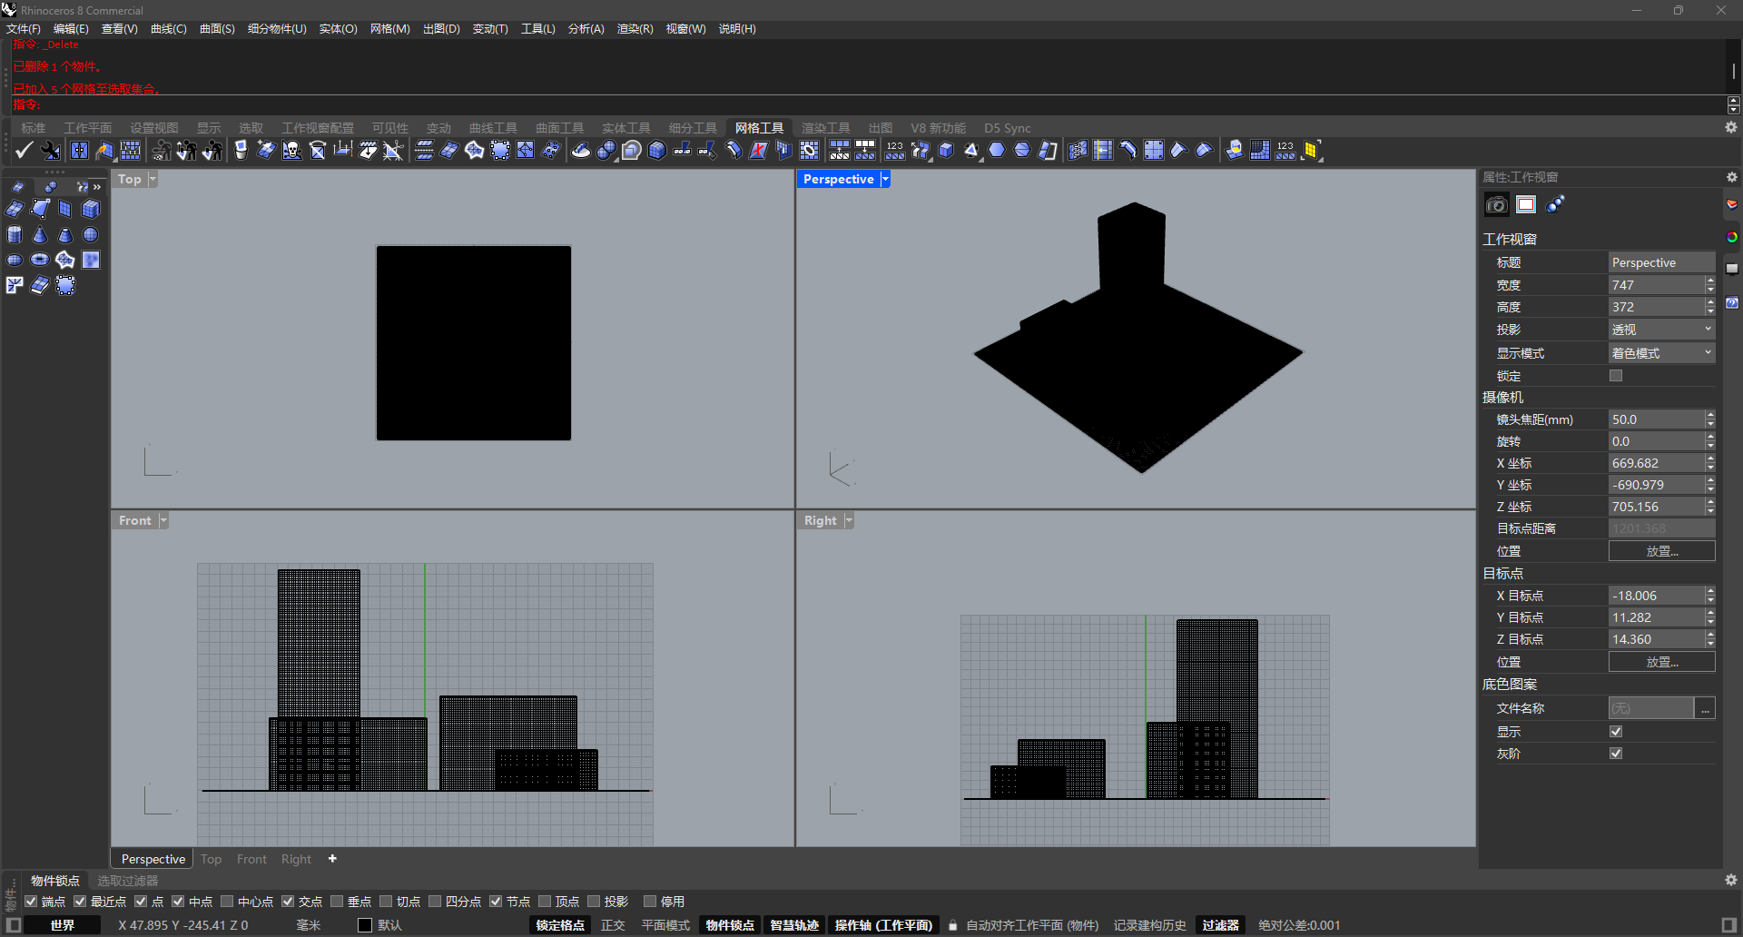Screen dimensions: 1743x937
Task: Open the gear options of the properties panel
Action: [1732, 177]
